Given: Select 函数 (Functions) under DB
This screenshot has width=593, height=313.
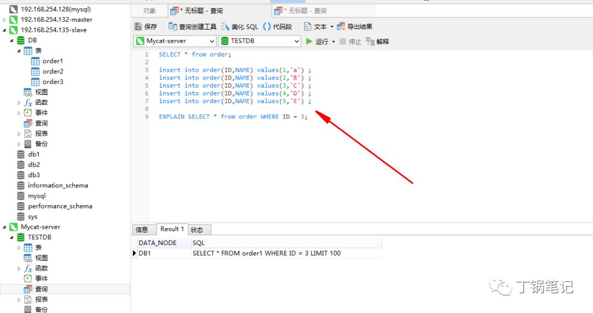Looking at the screenshot, I should pyautogui.click(x=41, y=103).
